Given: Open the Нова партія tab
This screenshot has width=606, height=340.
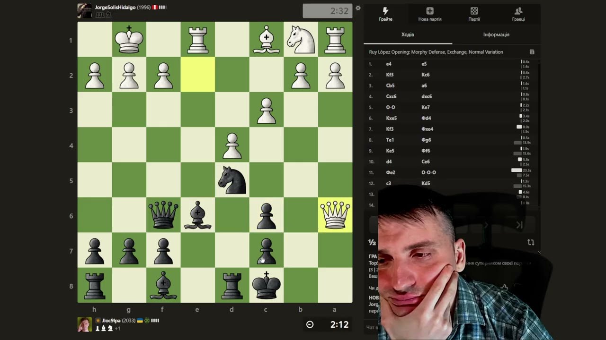Looking at the screenshot, I should (x=430, y=14).
